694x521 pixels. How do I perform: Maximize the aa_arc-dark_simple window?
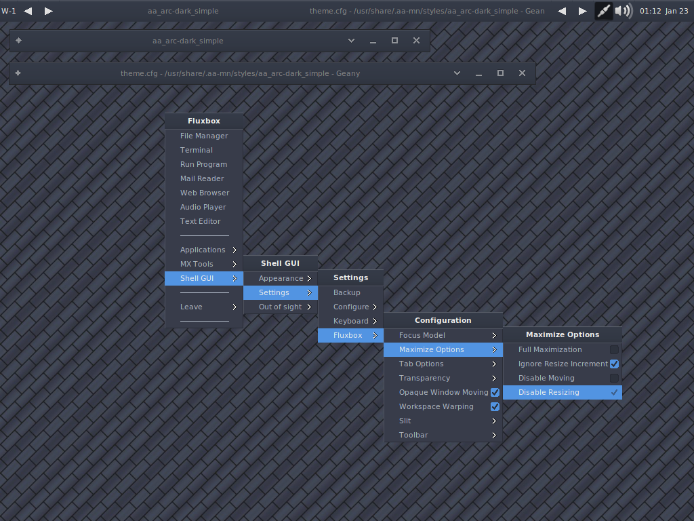[395, 40]
